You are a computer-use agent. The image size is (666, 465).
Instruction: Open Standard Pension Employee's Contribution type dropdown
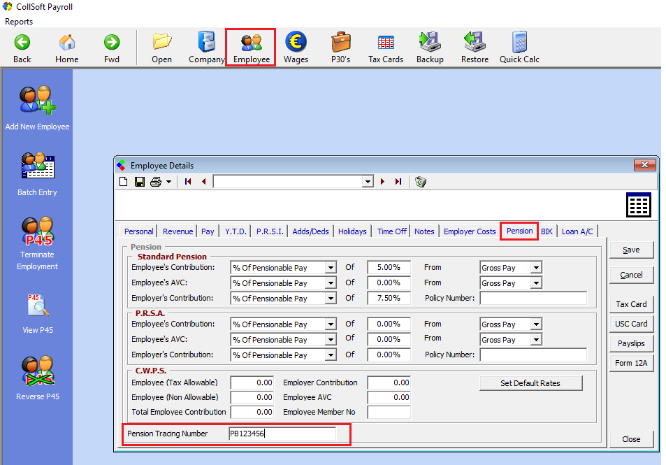pyautogui.click(x=331, y=268)
